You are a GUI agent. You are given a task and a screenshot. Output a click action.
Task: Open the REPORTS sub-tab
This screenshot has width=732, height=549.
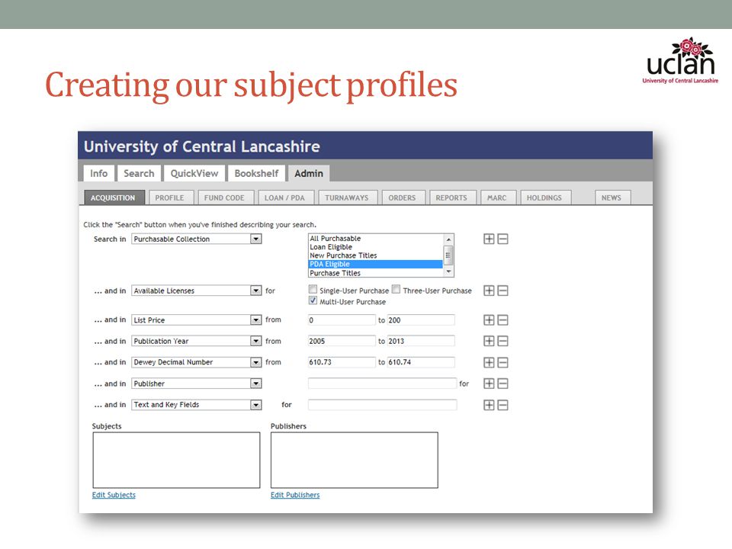pos(451,198)
